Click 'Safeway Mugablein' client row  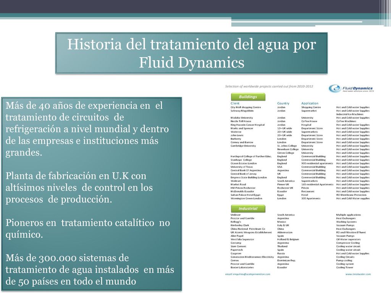click(x=242, y=111)
